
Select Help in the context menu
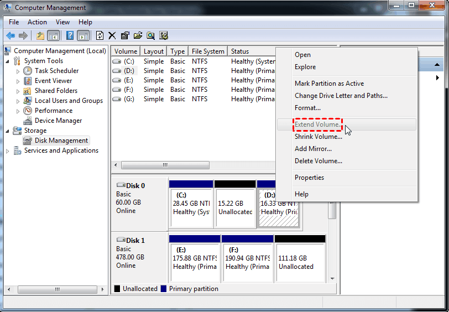tap(347, 194)
